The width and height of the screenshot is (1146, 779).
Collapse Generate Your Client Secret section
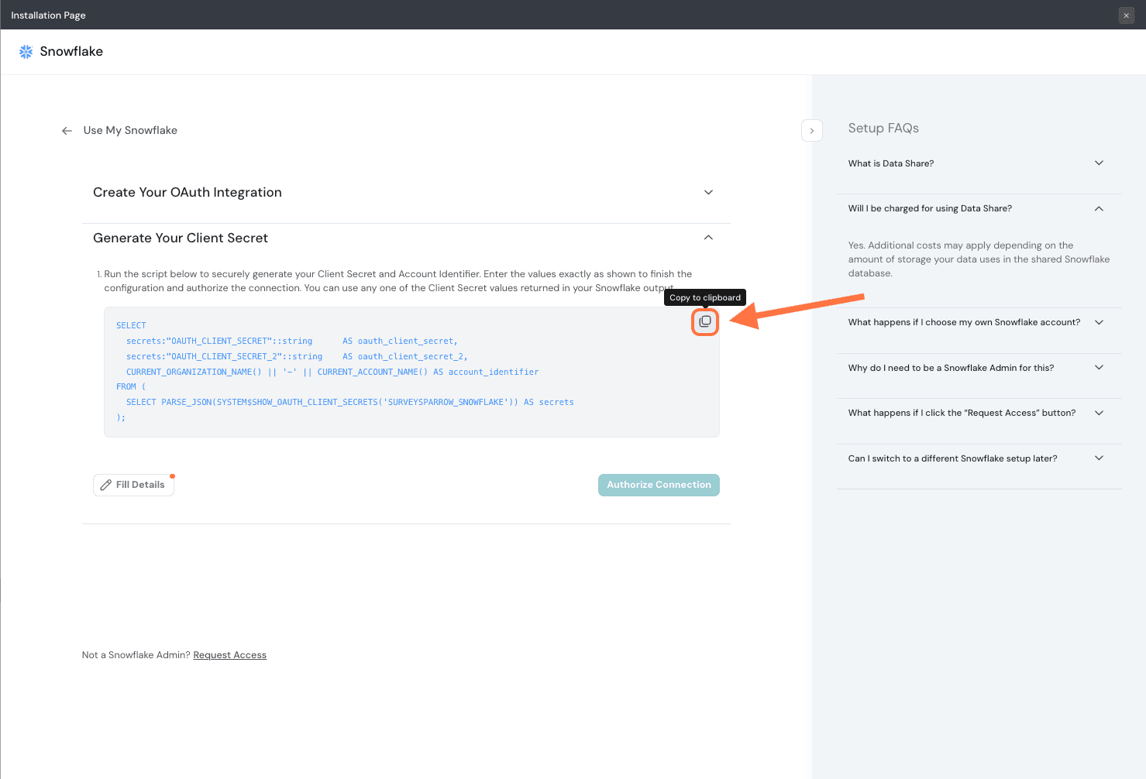707,238
